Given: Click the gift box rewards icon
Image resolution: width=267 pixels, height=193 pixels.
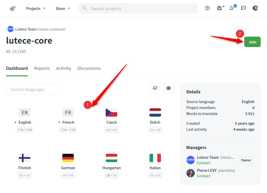Looking at the screenshot, I should tap(219, 8).
